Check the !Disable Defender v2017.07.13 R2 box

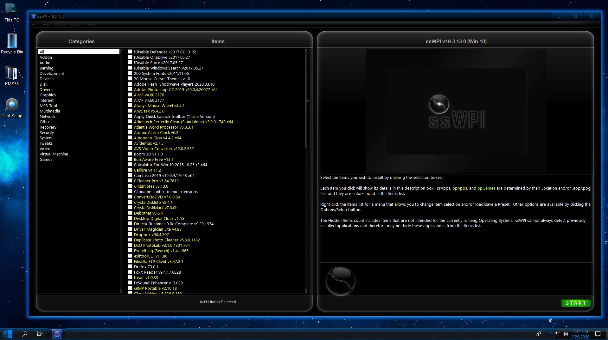(x=130, y=52)
